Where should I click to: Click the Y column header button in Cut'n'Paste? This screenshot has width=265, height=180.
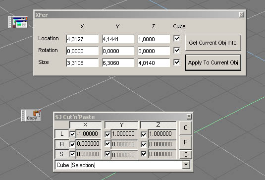[121, 125]
